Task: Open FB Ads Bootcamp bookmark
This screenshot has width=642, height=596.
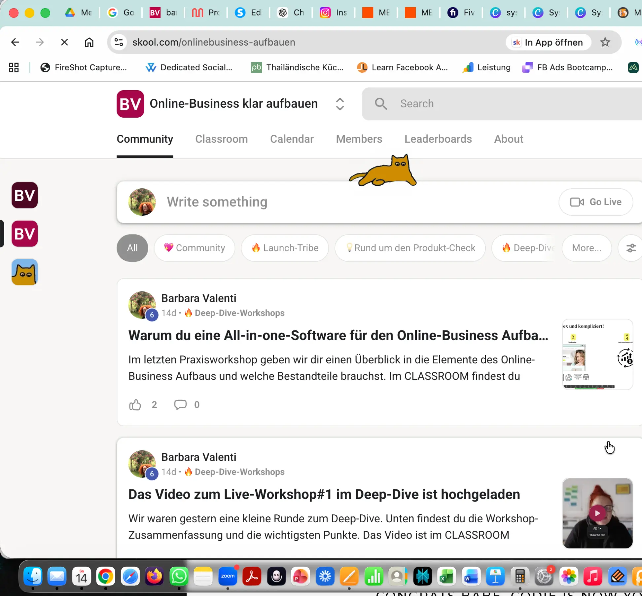Action: [x=567, y=67]
